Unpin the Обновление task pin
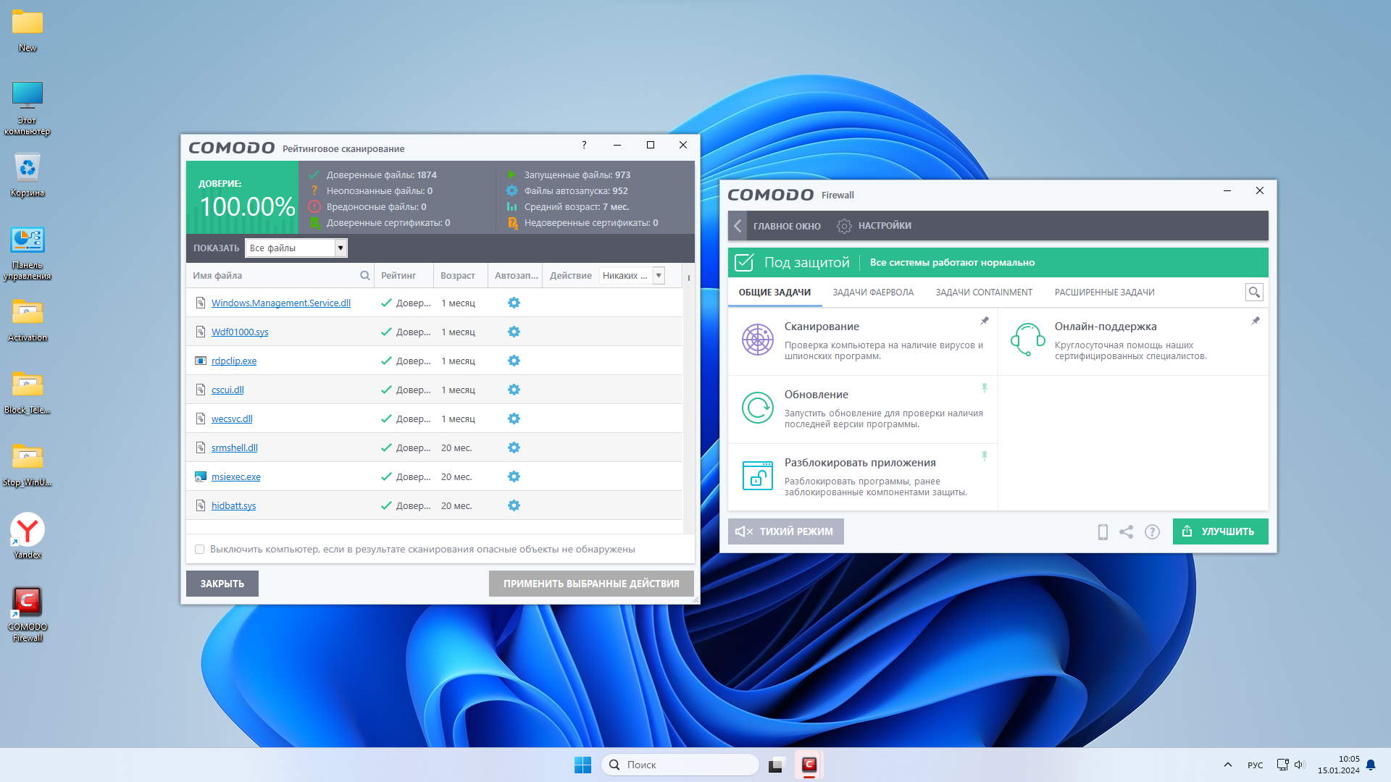1391x782 pixels. pyautogui.click(x=985, y=388)
